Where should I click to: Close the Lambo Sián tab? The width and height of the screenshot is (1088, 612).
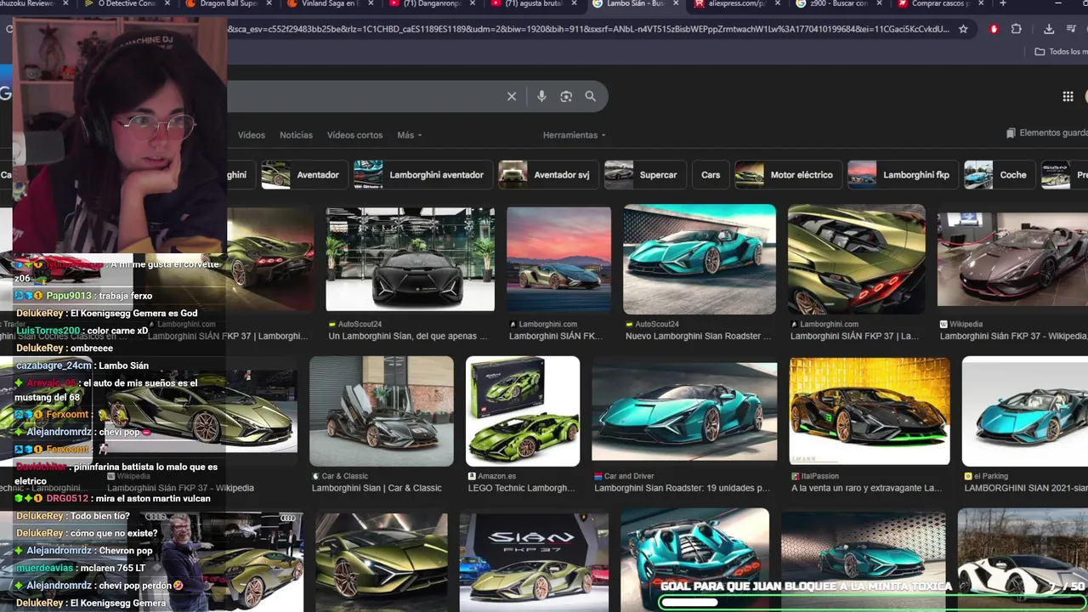pos(676,3)
